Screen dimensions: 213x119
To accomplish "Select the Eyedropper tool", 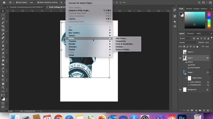I will [3, 34].
